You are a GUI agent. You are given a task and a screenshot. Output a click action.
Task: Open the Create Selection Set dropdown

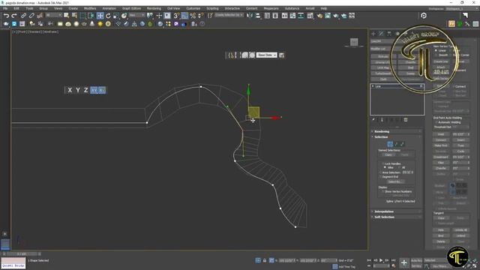229,15
